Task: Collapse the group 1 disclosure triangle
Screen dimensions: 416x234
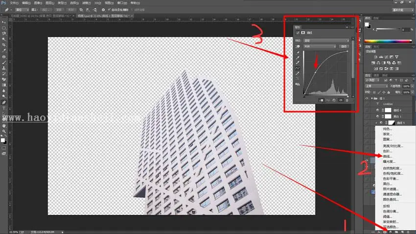Action: coord(372,98)
